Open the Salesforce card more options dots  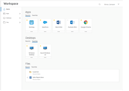[x=45, y=32]
